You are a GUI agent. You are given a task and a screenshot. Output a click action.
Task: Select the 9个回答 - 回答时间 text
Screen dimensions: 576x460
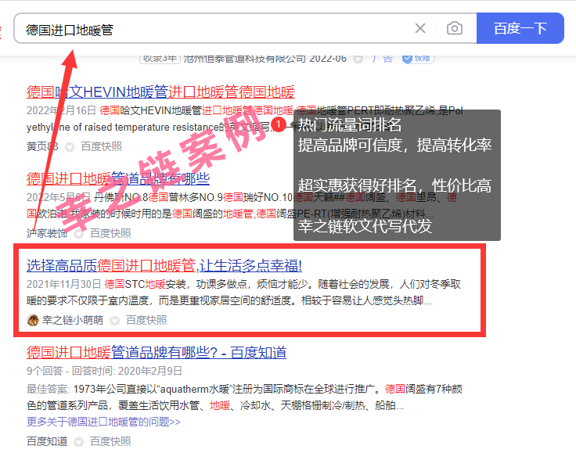tap(104, 371)
